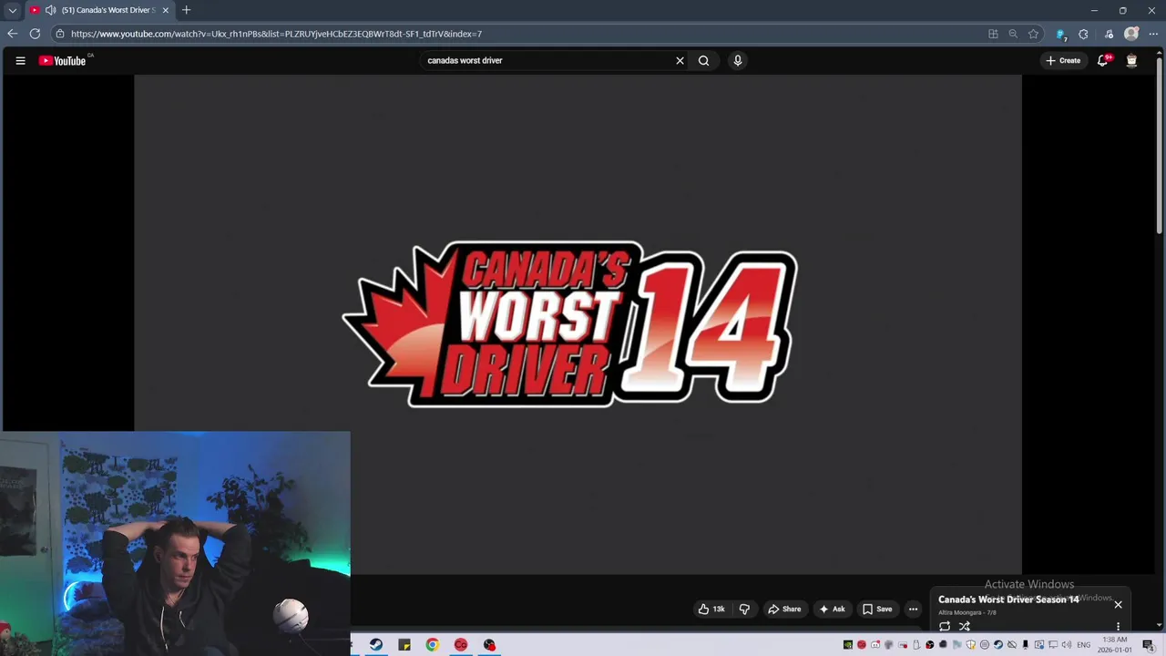This screenshot has height=656, width=1166.
Task: Go to YouTube home via the logo
Action: click(x=63, y=61)
